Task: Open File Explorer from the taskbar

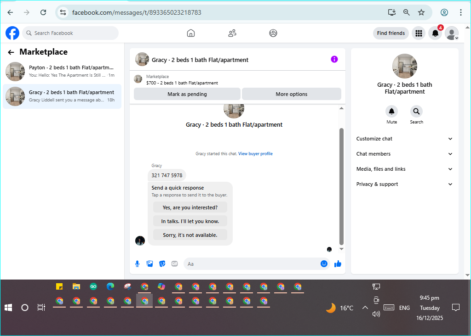Action: pyautogui.click(x=76, y=286)
